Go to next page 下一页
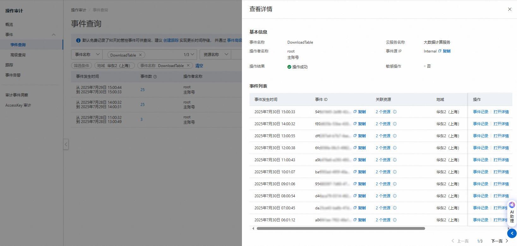 [x=500, y=241]
